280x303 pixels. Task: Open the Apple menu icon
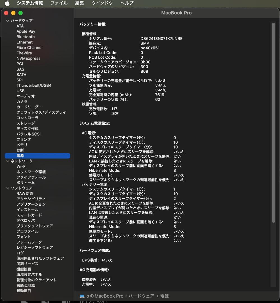tap(7, 3)
